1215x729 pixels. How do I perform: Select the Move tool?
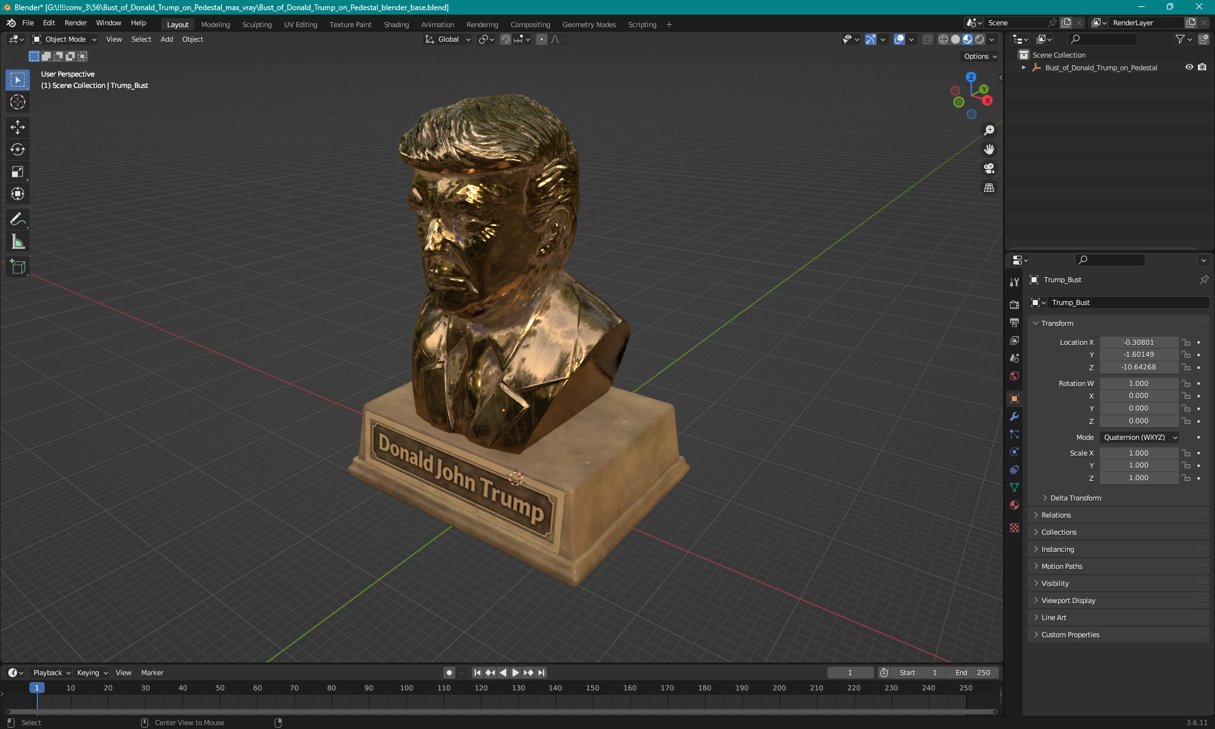18,127
